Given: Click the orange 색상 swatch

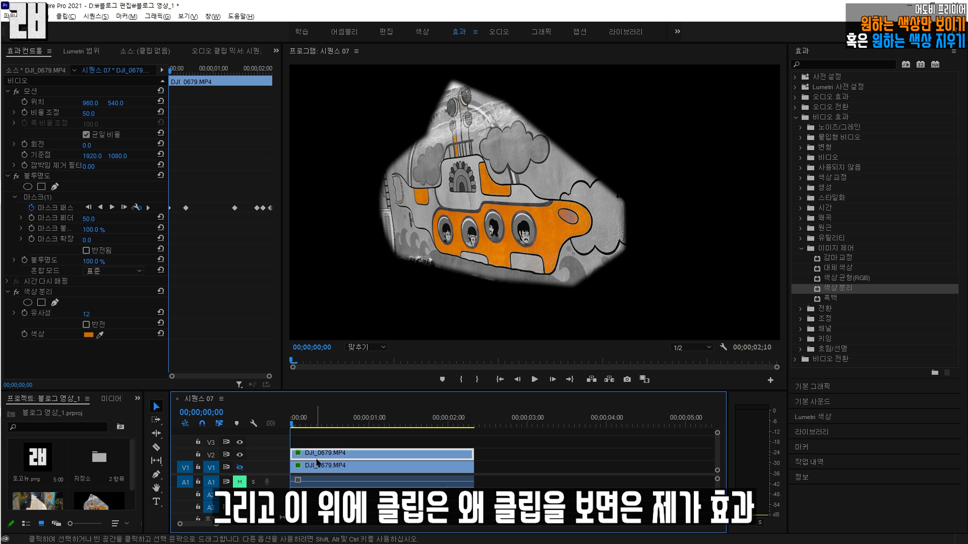Looking at the screenshot, I should click(x=89, y=334).
